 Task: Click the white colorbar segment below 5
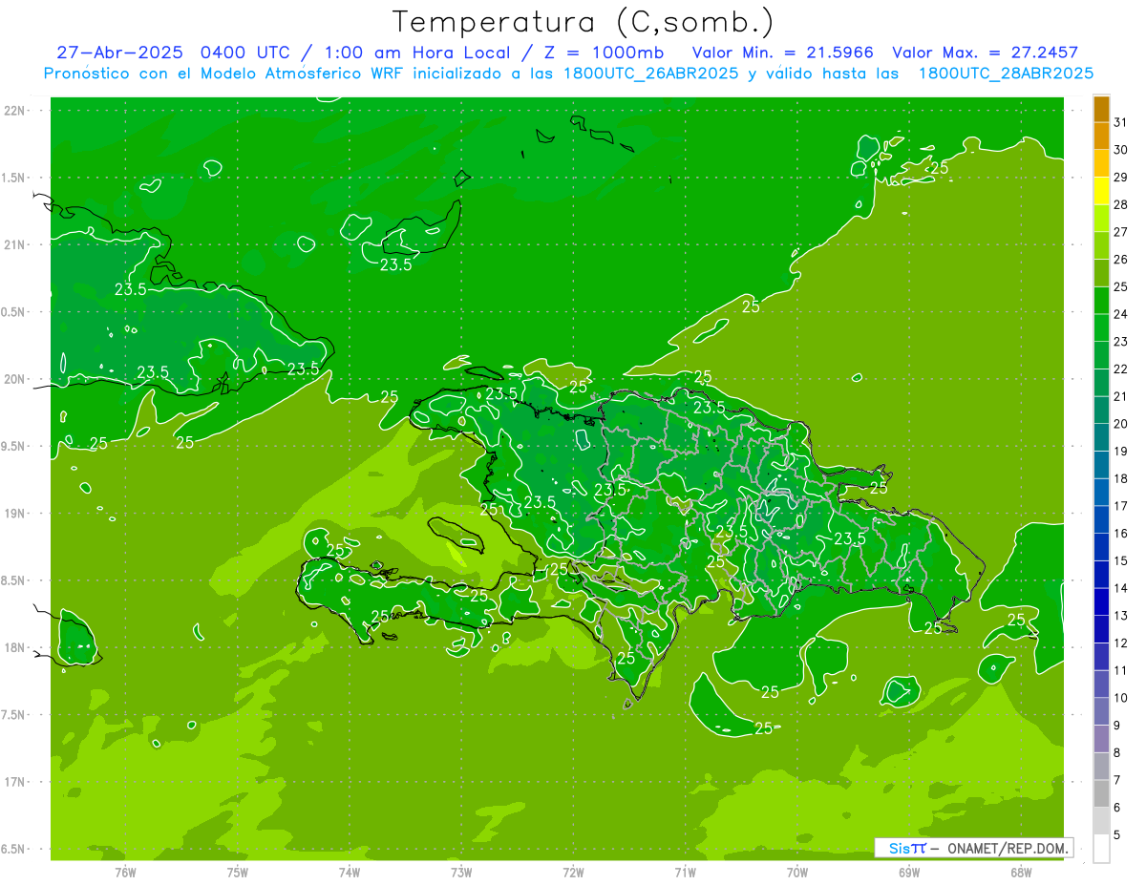pyautogui.click(x=1101, y=848)
